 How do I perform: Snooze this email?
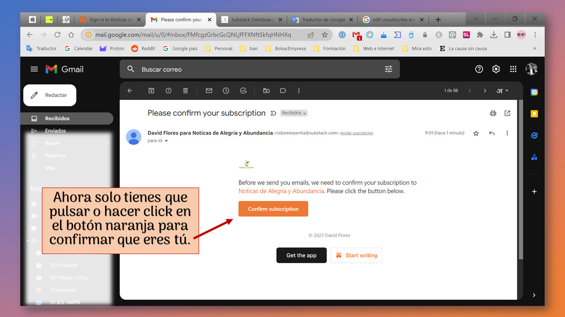coord(226,91)
